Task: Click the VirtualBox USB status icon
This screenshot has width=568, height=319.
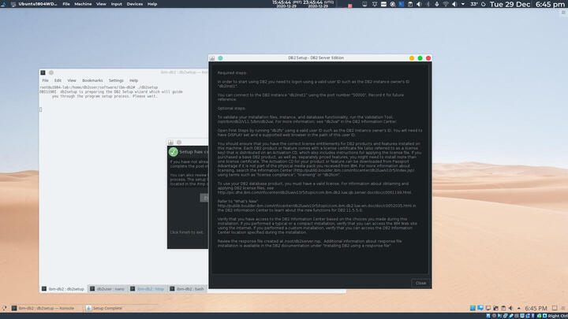Action: (x=511, y=316)
